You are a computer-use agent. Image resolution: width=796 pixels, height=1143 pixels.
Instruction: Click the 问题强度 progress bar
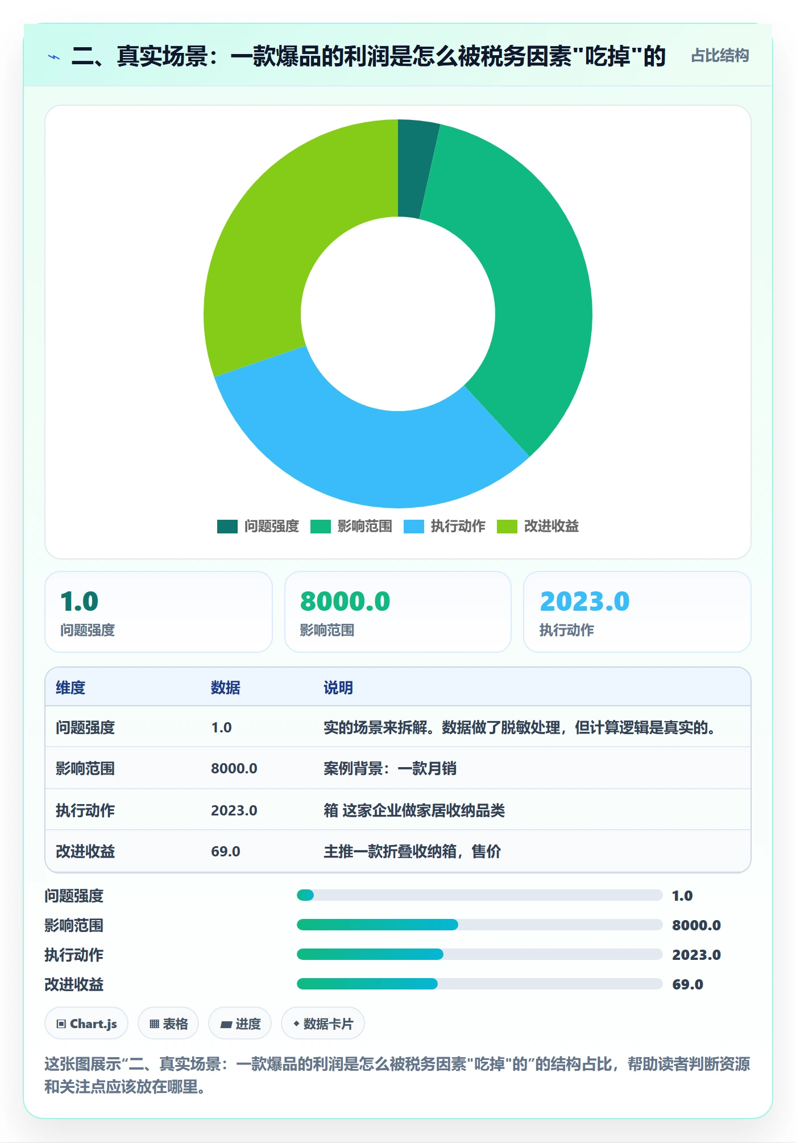point(480,895)
